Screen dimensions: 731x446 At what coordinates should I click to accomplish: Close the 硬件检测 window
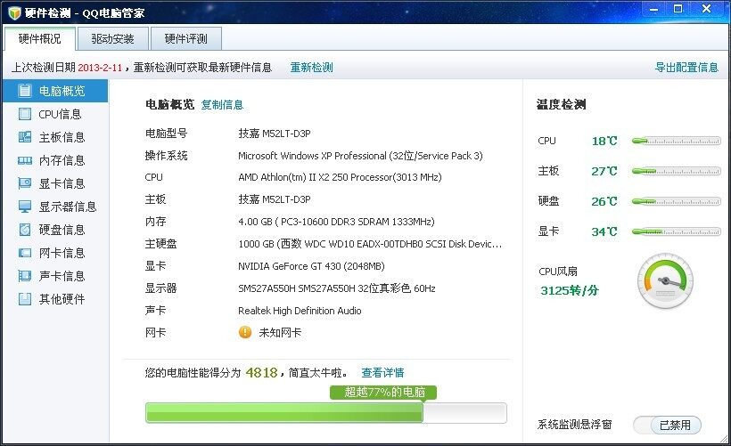pyautogui.click(x=706, y=9)
